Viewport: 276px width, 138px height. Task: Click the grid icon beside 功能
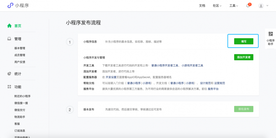tap(9, 87)
